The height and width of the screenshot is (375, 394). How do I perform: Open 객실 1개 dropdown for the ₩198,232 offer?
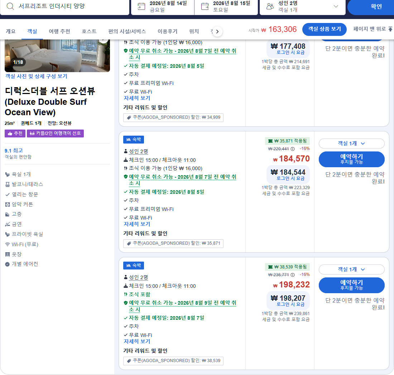click(x=351, y=269)
